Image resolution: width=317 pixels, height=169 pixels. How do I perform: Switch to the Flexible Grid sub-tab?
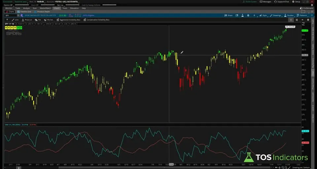(24, 12)
